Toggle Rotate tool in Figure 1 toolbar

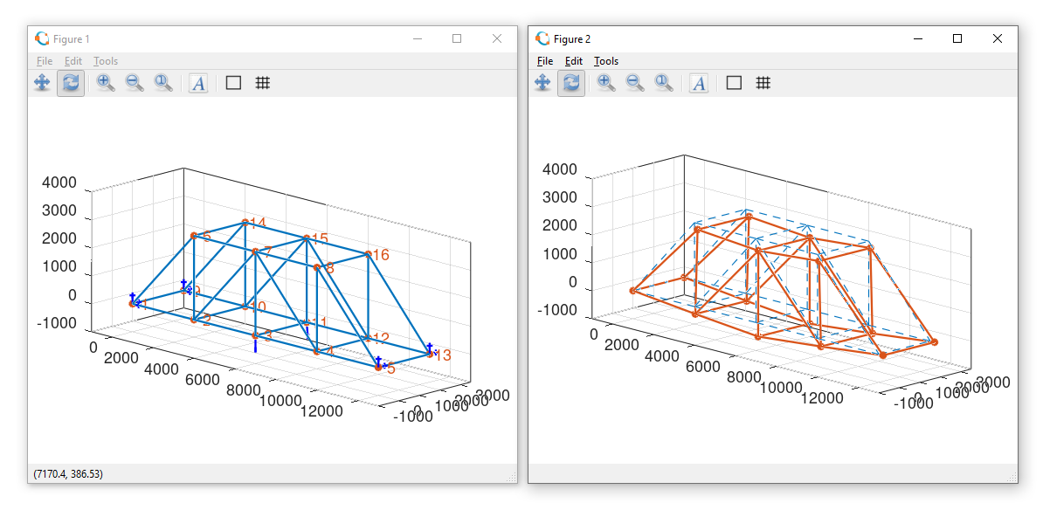tap(71, 83)
